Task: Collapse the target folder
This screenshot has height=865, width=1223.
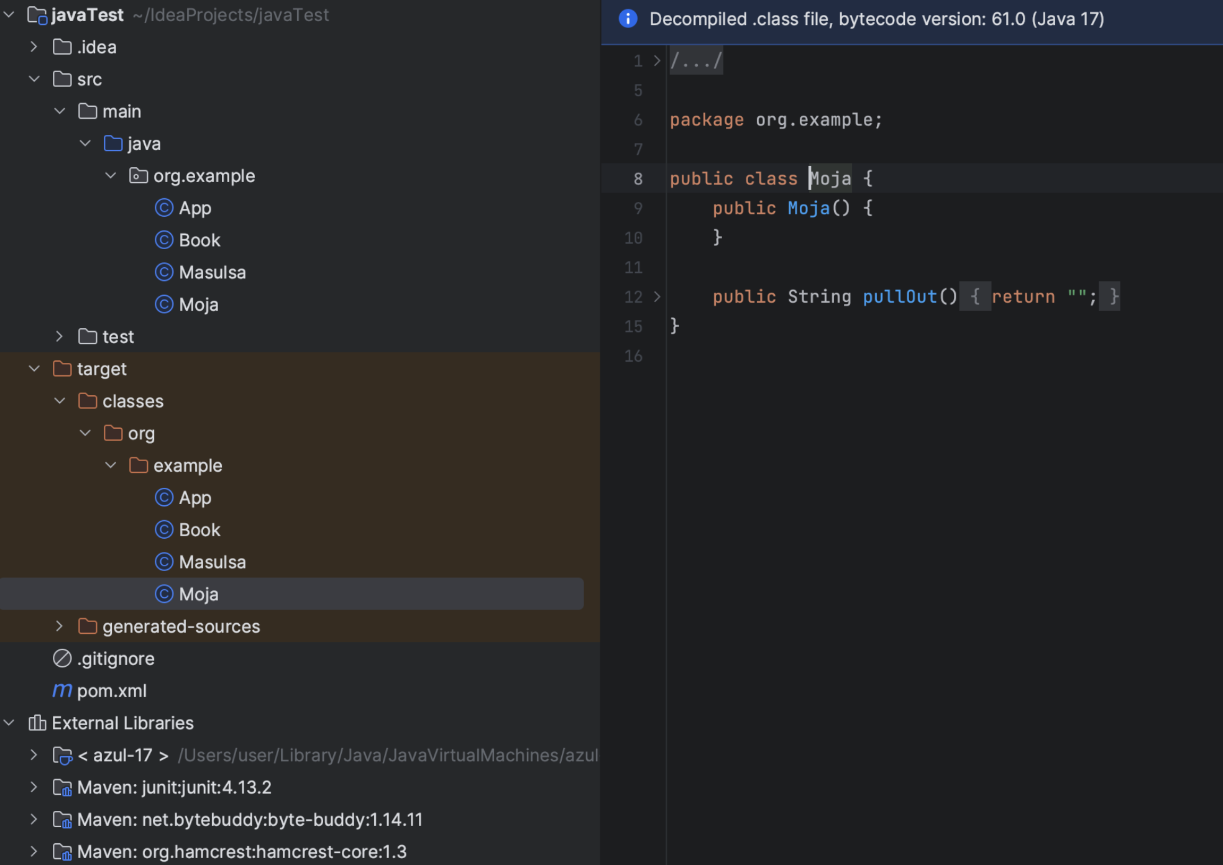Action: click(x=34, y=368)
